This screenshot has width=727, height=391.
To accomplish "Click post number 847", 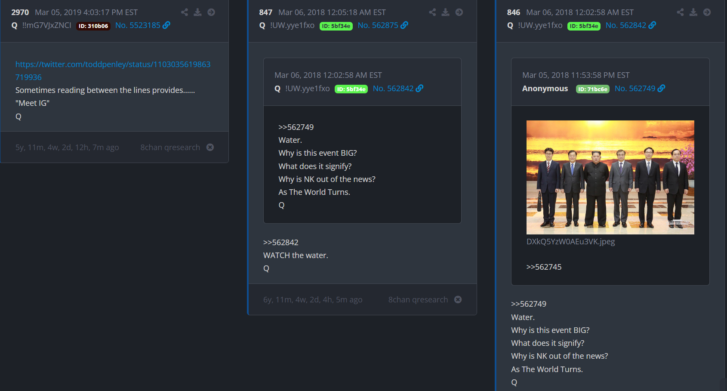I will click(x=265, y=12).
